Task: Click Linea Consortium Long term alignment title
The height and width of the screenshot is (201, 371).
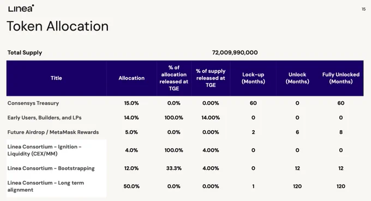Action: click(x=46, y=186)
